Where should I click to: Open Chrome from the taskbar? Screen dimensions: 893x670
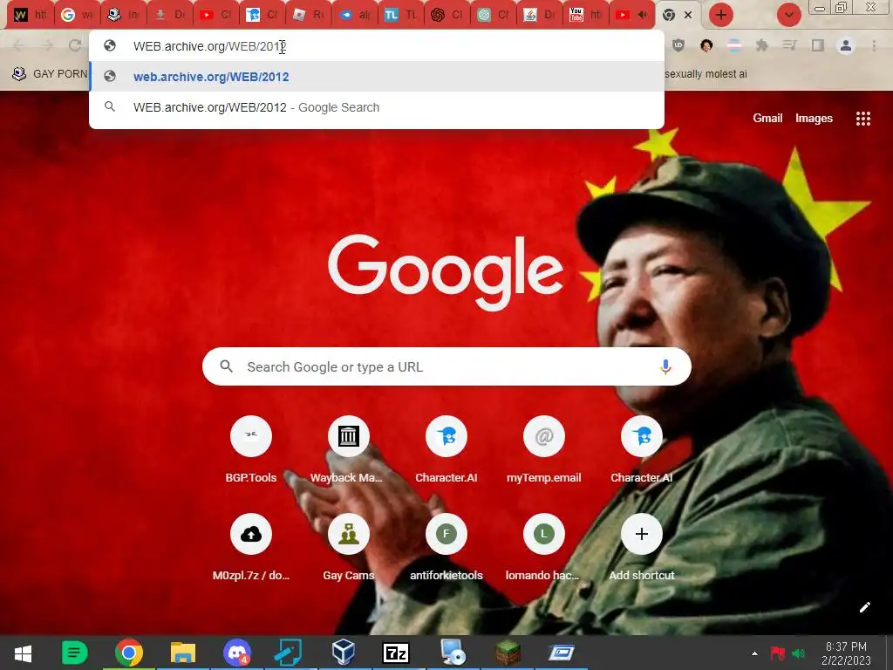coord(129,653)
